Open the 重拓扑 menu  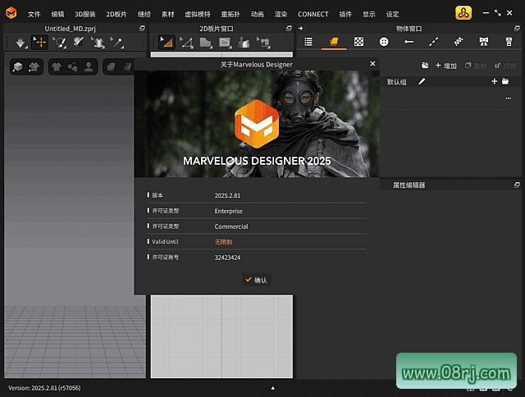(231, 14)
